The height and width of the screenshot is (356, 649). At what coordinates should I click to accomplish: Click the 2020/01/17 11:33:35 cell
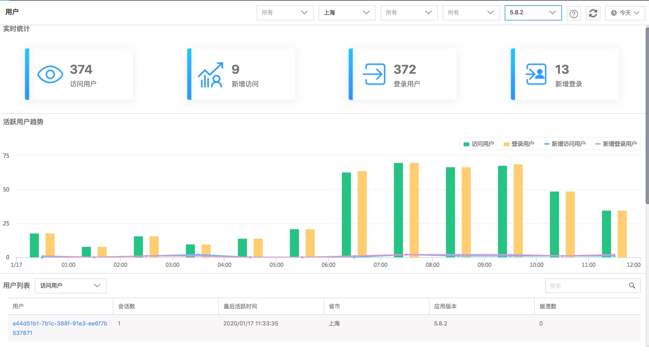tap(251, 323)
